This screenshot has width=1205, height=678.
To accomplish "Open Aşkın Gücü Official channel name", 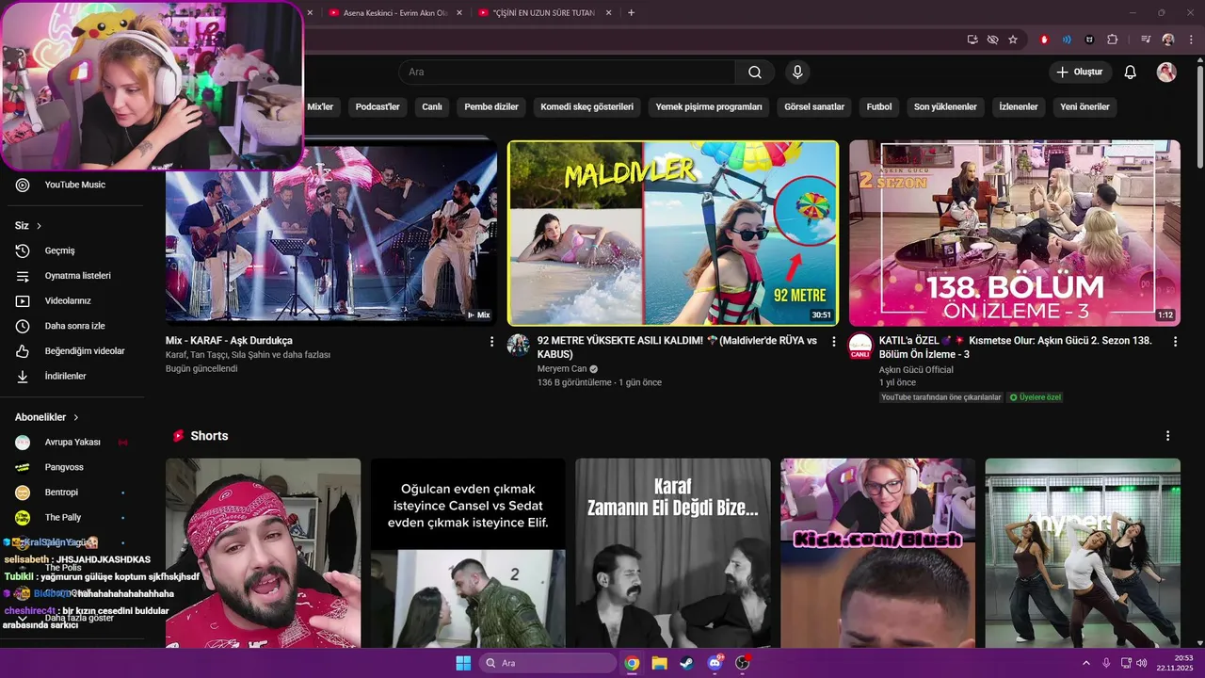I will (916, 370).
